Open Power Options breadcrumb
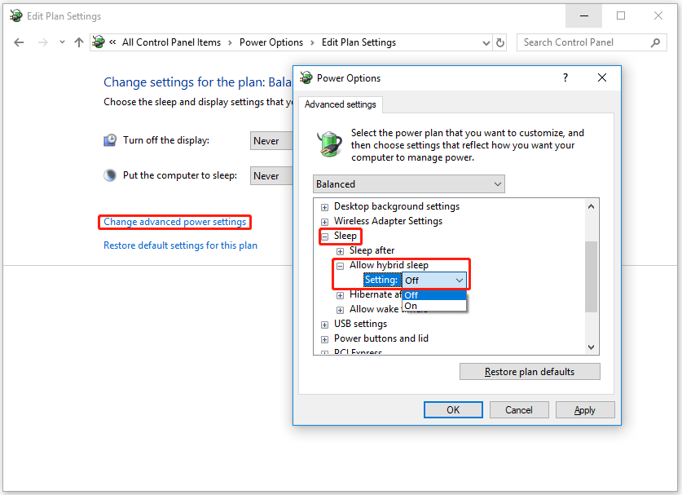The height and width of the screenshot is (495, 682). (x=271, y=42)
